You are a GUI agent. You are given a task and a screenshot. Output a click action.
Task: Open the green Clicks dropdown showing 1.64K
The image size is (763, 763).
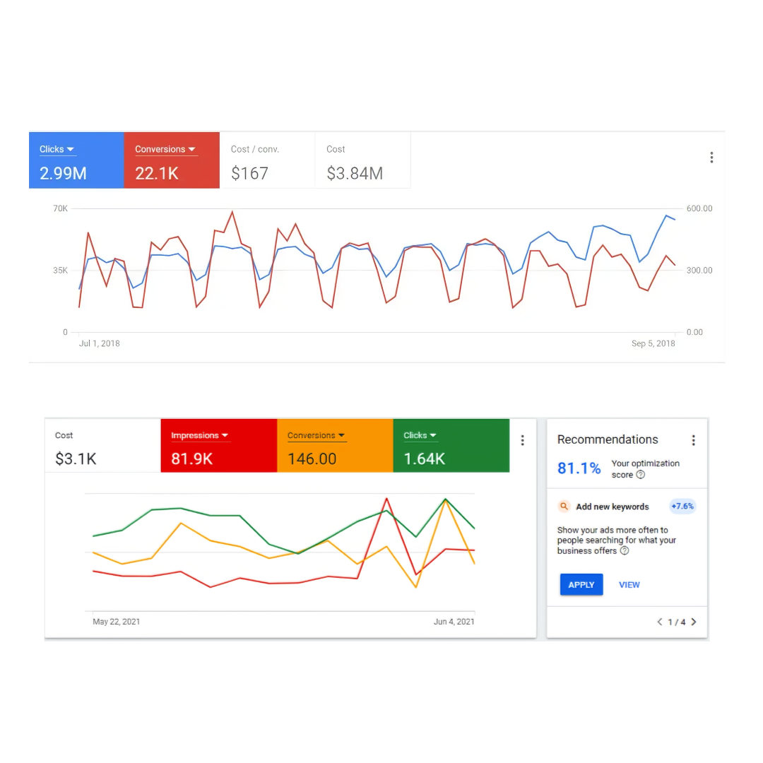tap(420, 436)
